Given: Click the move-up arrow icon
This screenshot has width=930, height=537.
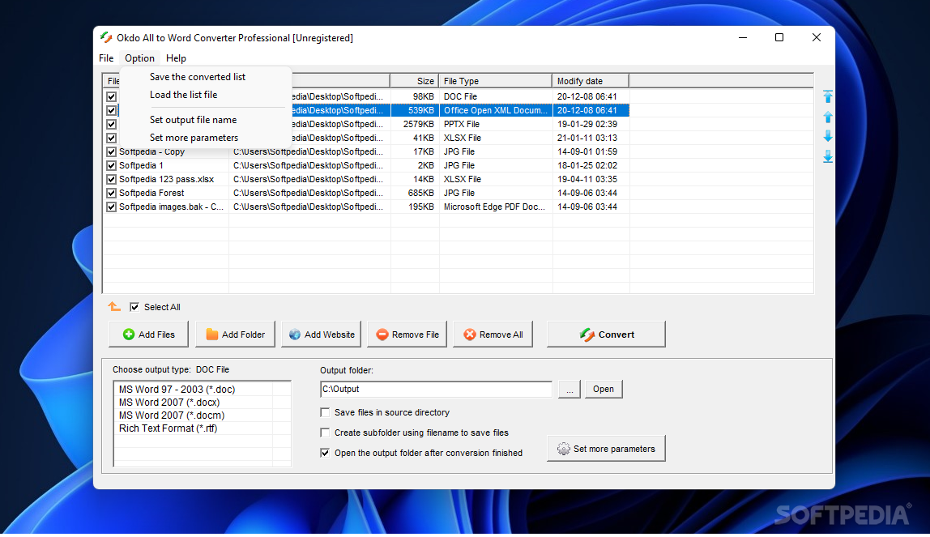Looking at the screenshot, I should 828,117.
